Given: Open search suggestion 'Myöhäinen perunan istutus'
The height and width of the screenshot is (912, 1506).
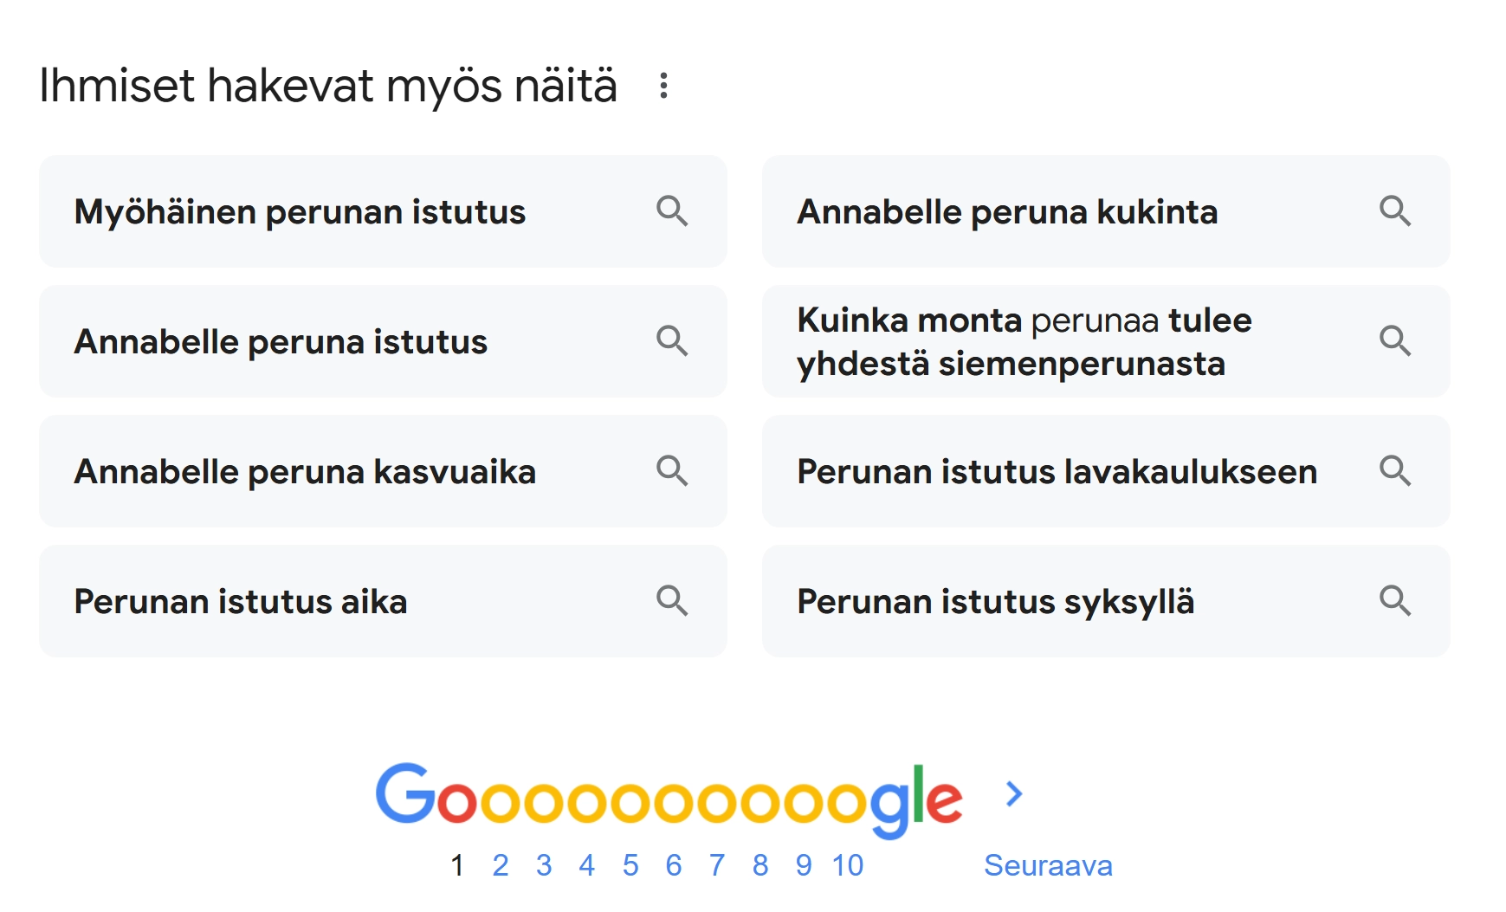Looking at the screenshot, I should pyautogui.click(x=301, y=212).
